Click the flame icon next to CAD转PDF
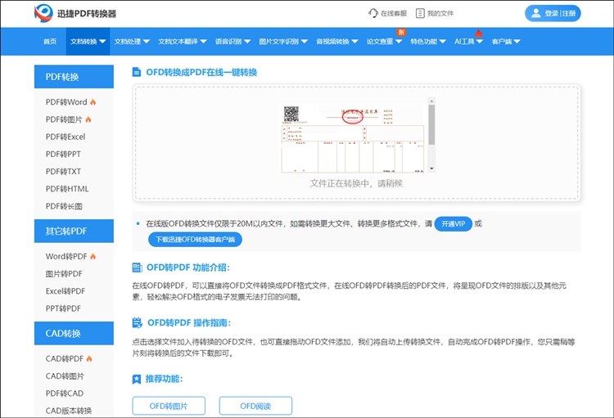 tap(89, 358)
